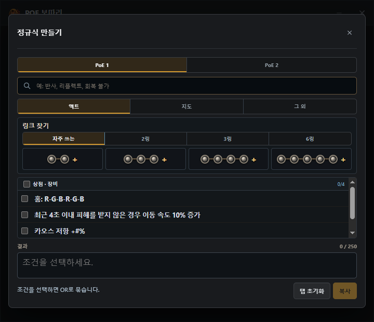This screenshot has height=322, width=374.
Task: Close the 정규식 만들기 dialog
Action: 350,33
